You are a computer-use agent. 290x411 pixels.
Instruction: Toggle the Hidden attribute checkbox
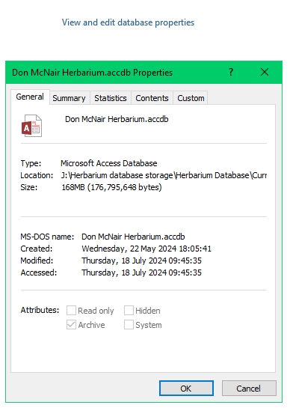point(129,311)
